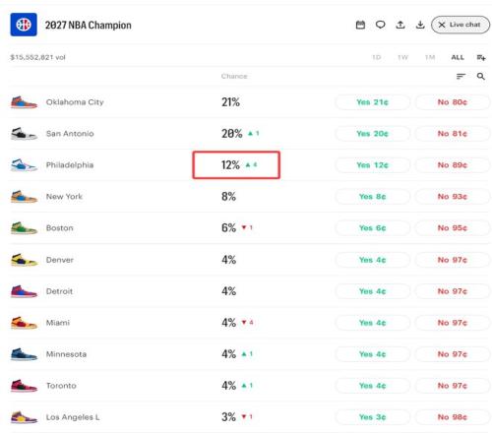Buy No 95¢ for Boston

453,228
